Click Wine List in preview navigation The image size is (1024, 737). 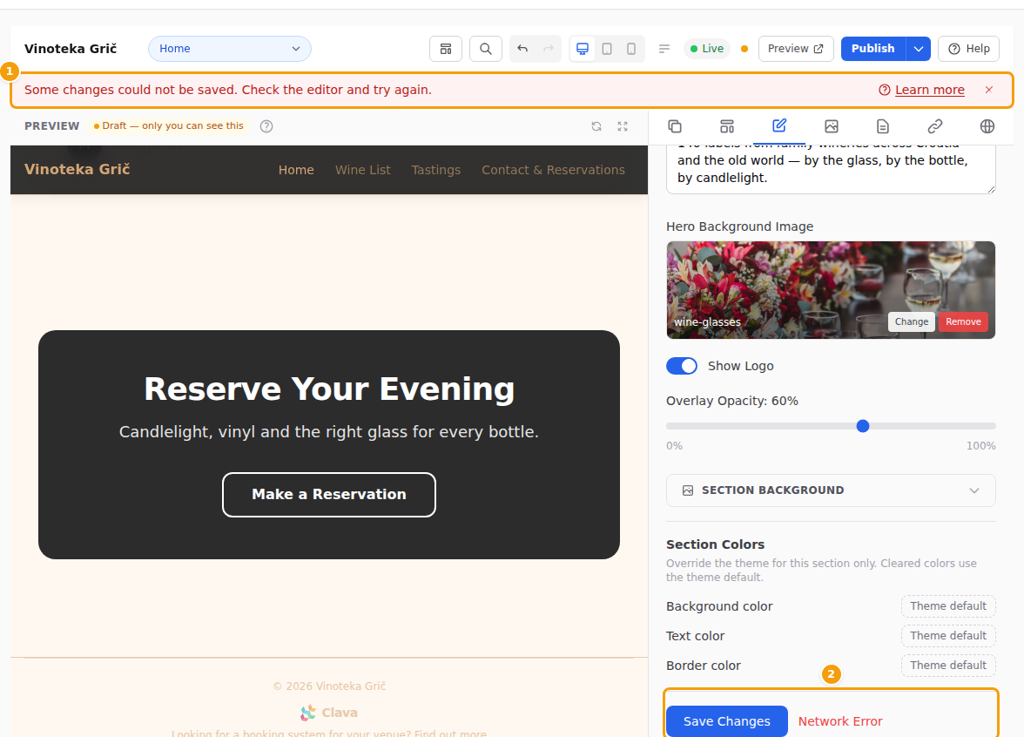point(362,170)
